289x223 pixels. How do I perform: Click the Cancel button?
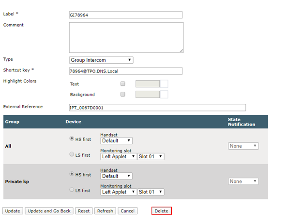pos(127,211)
